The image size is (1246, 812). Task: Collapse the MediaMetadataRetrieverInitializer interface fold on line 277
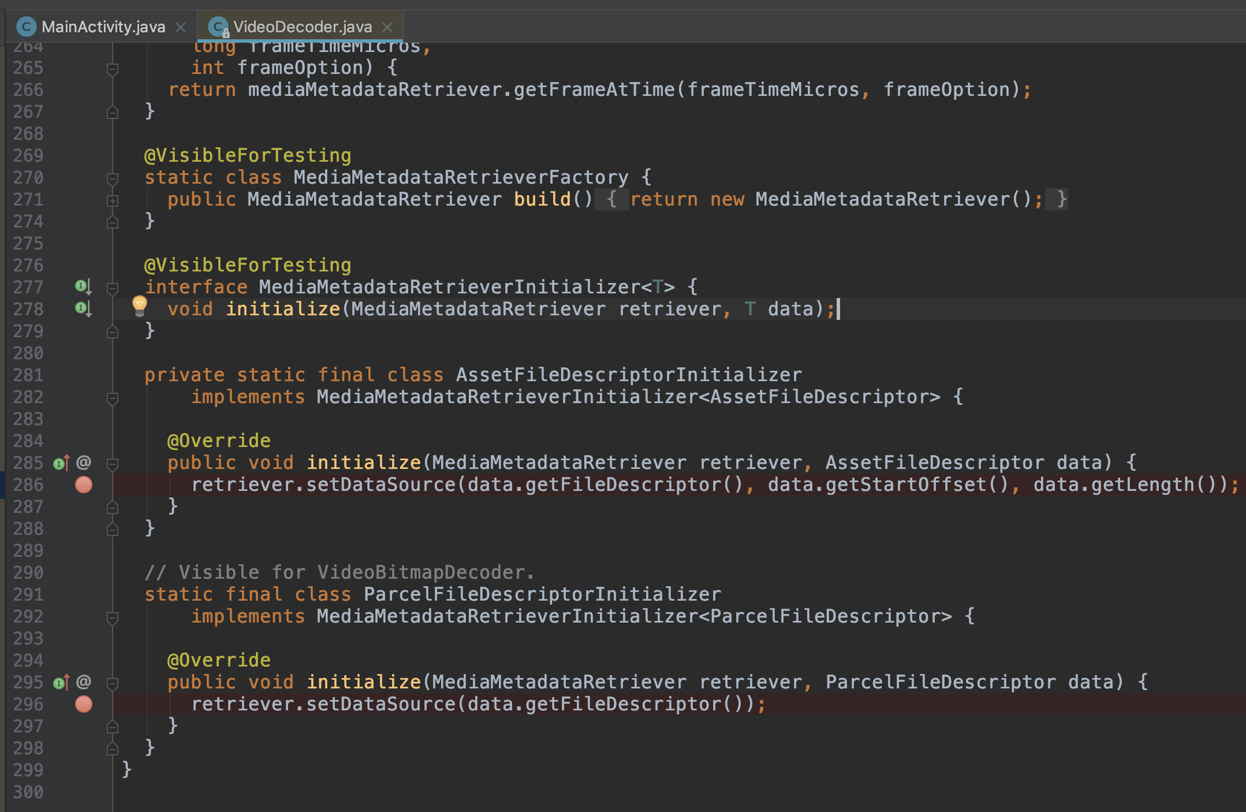tap(113, 288)
